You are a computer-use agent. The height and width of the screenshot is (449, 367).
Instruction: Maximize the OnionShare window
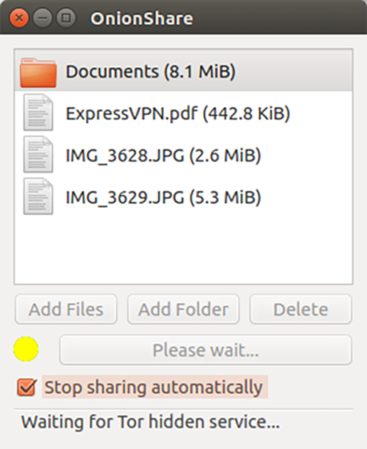point(66,18)
